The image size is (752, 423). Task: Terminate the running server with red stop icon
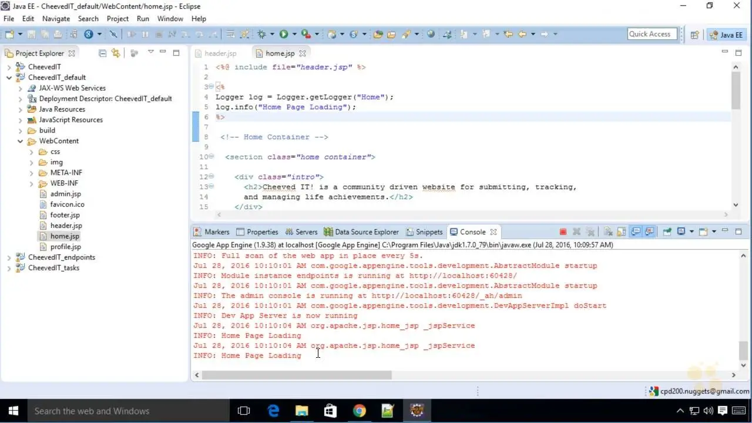click(x=563, y=232)
